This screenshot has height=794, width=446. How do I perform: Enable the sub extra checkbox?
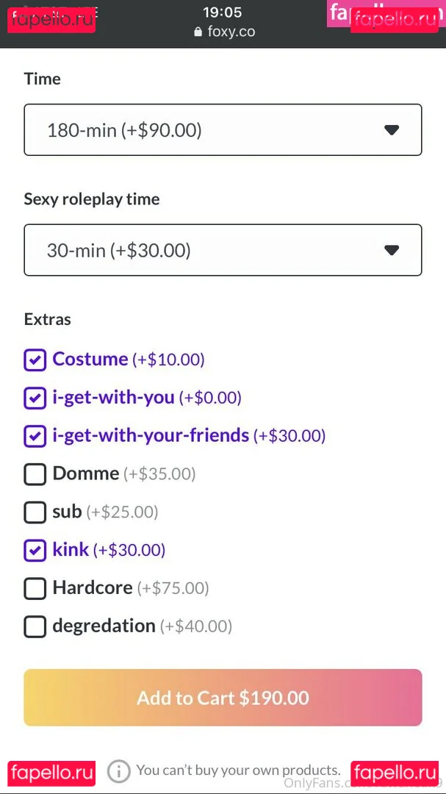[x=35, y=512]
